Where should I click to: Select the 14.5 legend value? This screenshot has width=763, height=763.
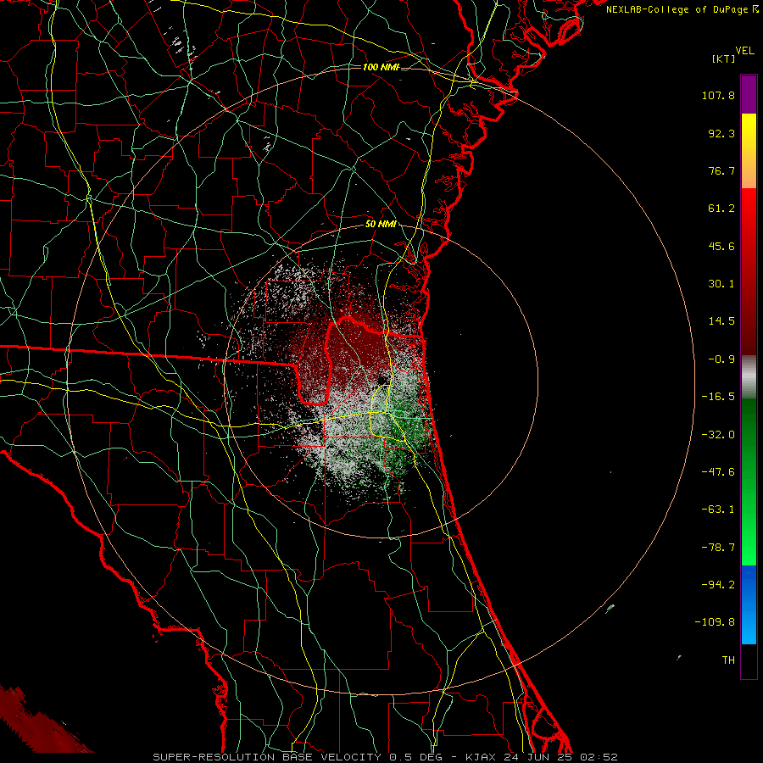pos(721,321)
